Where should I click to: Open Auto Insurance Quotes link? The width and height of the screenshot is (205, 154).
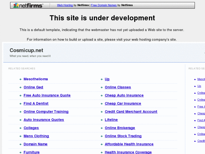click(44, 120)
